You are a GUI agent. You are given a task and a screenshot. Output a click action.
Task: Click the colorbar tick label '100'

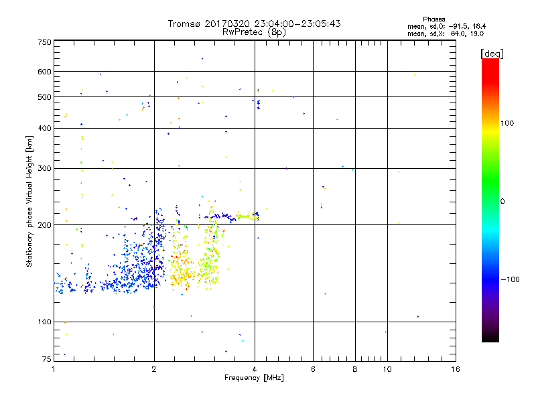[507, 123]
